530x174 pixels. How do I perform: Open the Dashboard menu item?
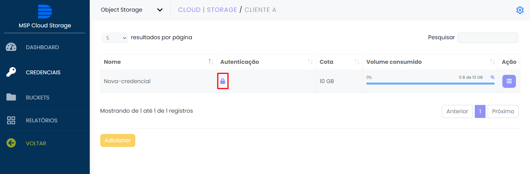point(42,47)
